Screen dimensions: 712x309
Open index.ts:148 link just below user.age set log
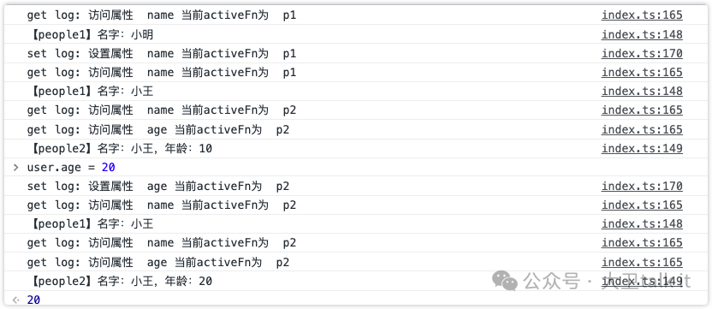click(x=642, y=223)
